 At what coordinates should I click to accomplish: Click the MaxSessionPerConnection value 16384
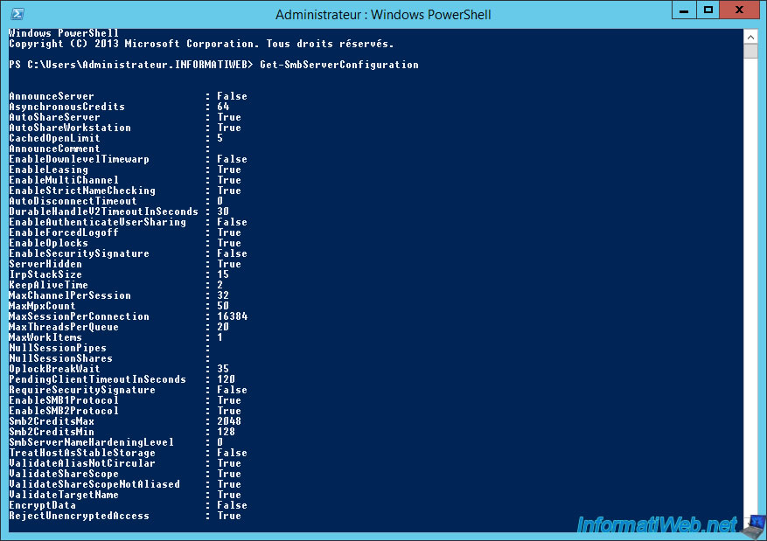coord(232,316)
